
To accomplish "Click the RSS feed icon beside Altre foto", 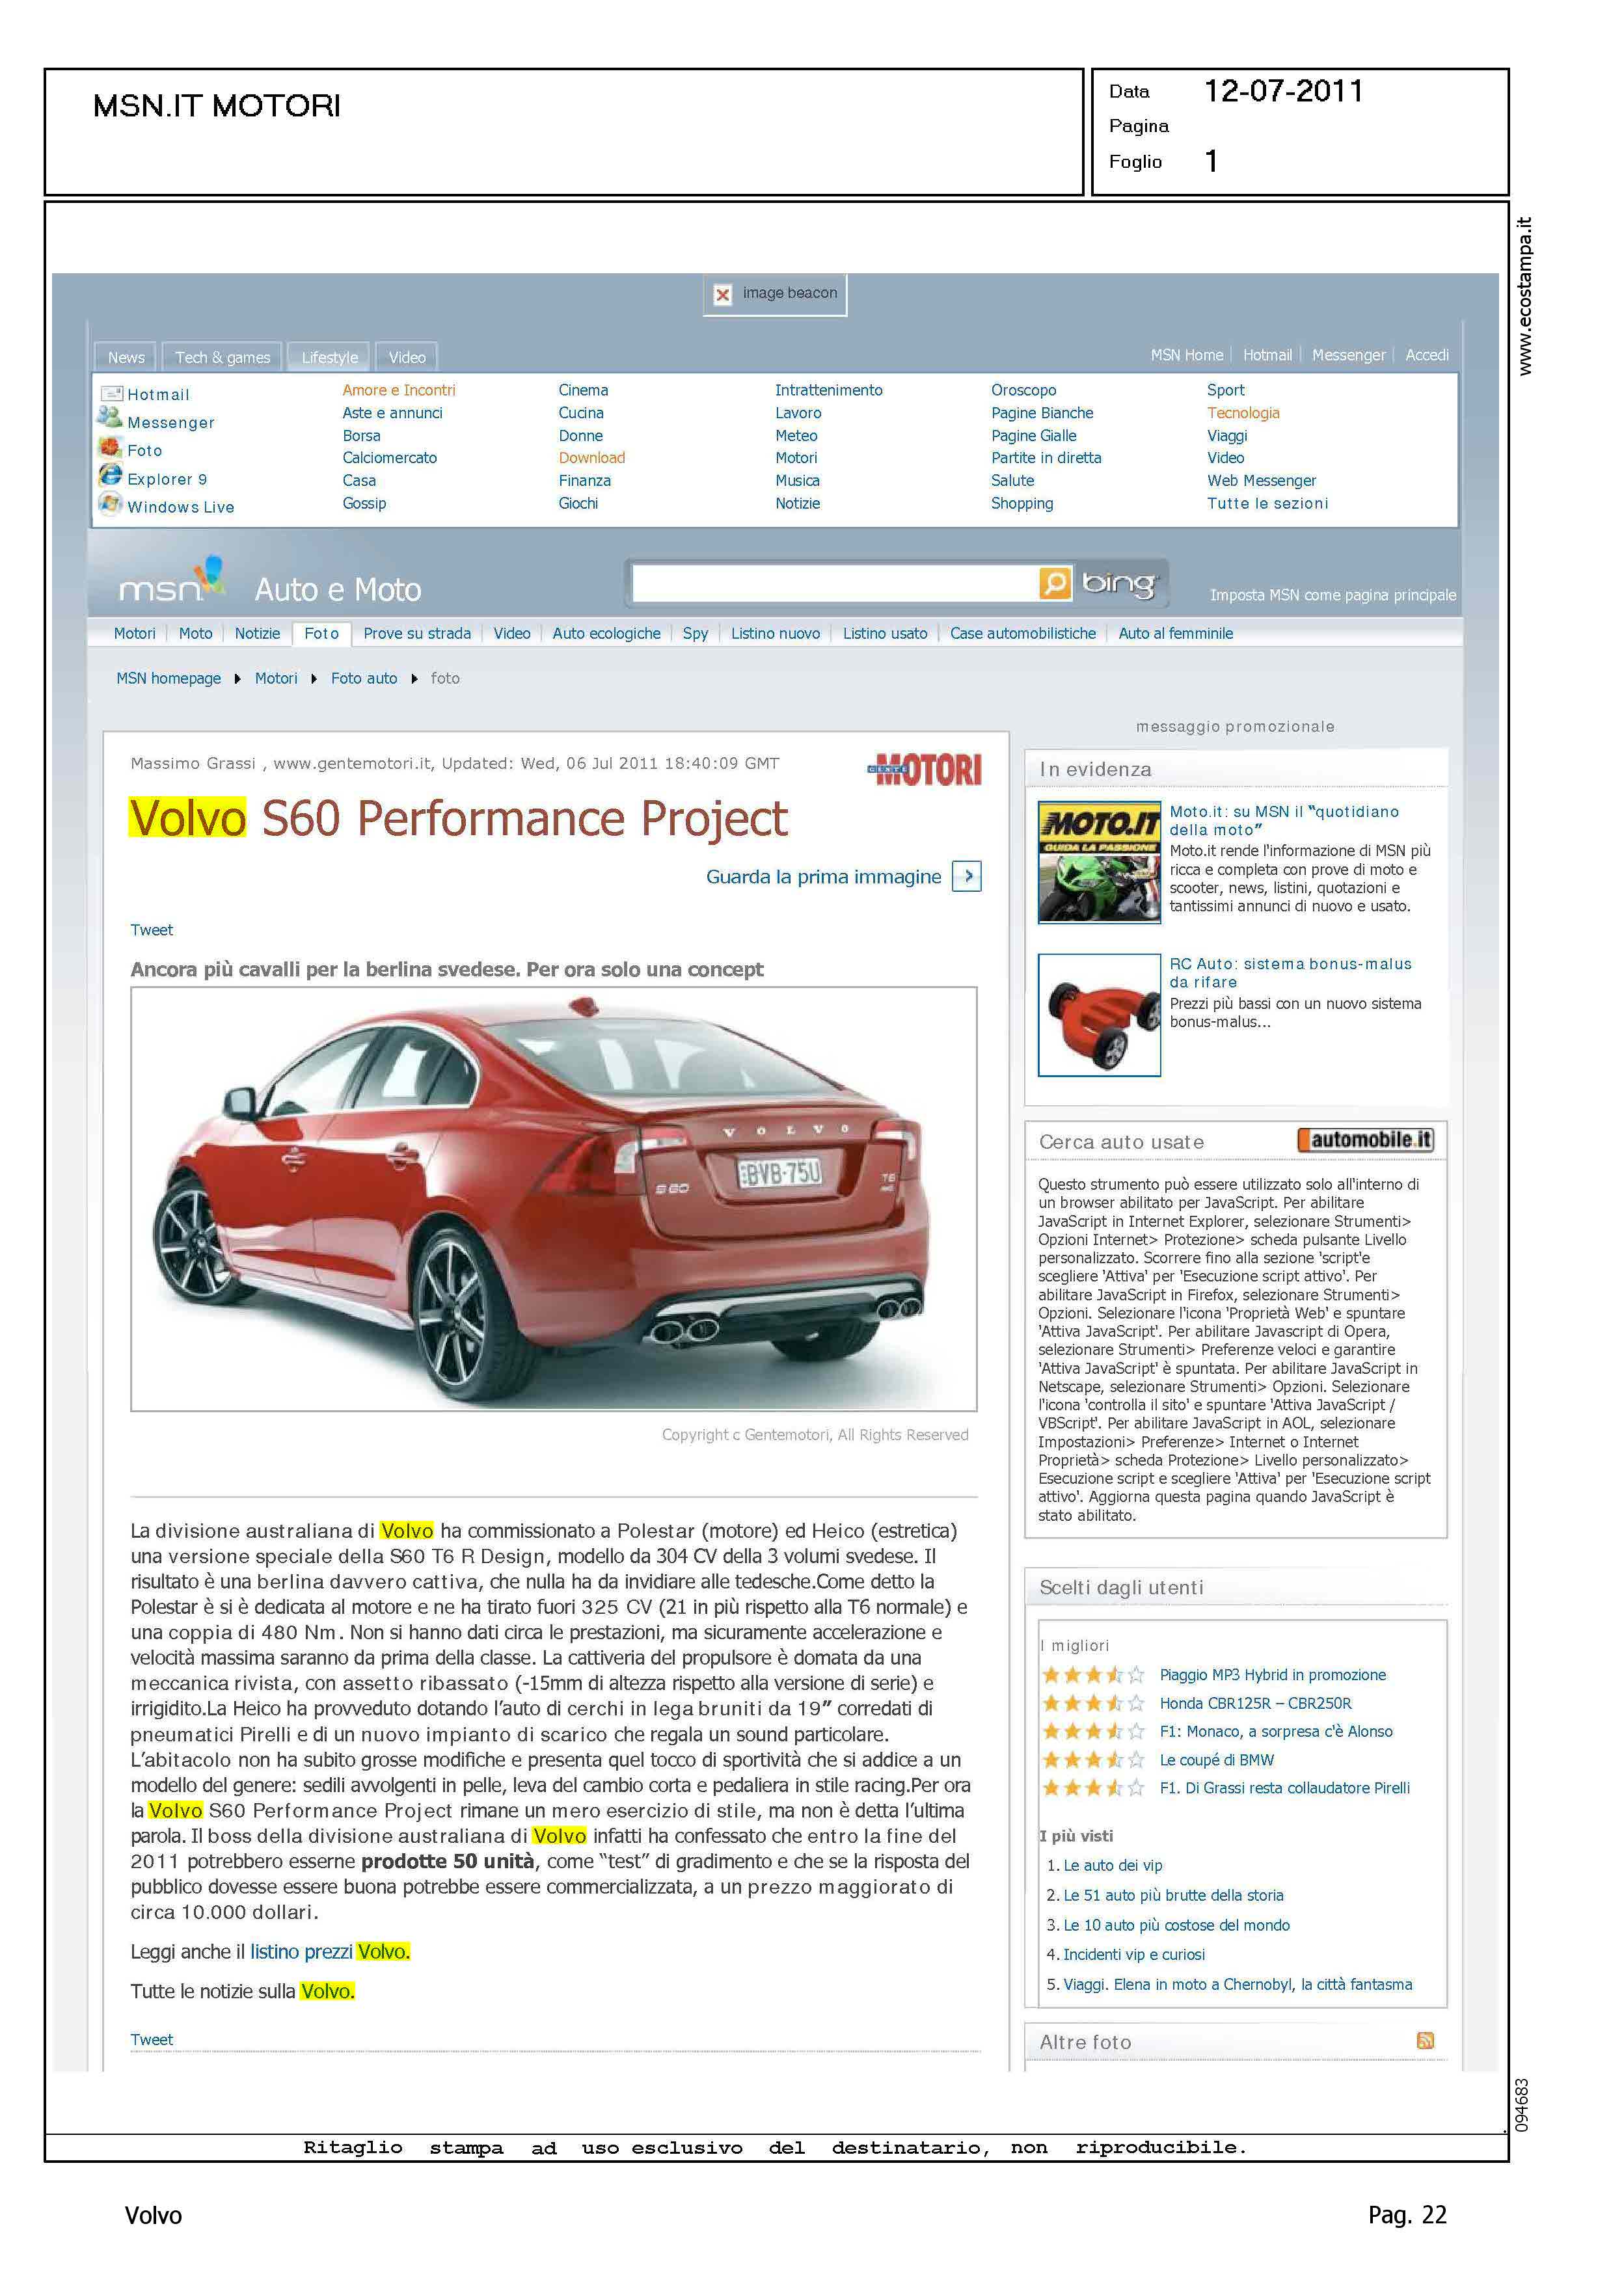I will tap(1425, 2040).
